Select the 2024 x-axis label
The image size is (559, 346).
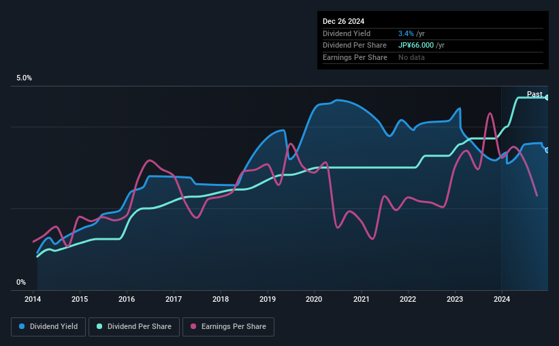pyautogui.click(x=502, y=299)
